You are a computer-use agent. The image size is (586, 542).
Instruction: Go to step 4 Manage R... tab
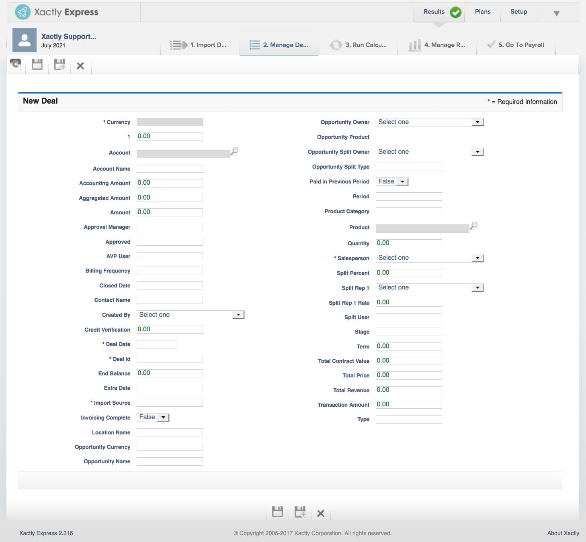click(437, 45)
